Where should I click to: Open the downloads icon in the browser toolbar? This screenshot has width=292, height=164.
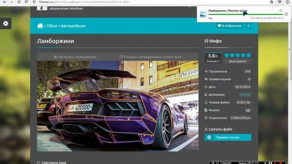pyautogui.click(x=287, y=2)
